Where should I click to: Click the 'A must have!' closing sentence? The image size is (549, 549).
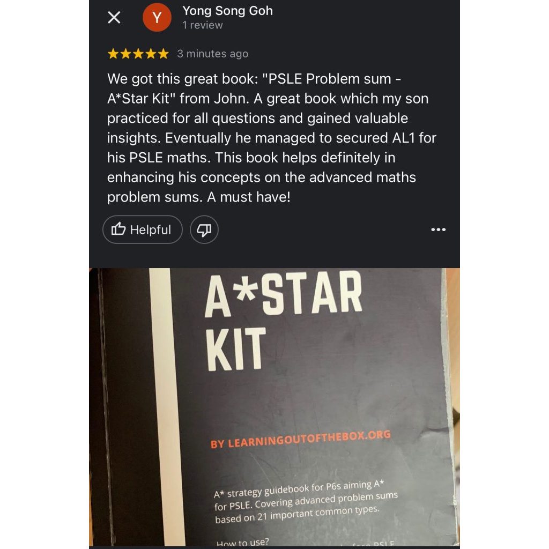point(249,197)
